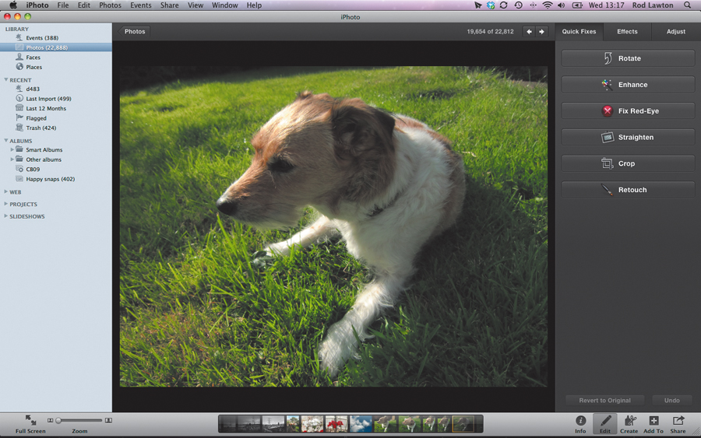Collapse the Recent section
Screen dimensions: 701x438
[5, 80]
